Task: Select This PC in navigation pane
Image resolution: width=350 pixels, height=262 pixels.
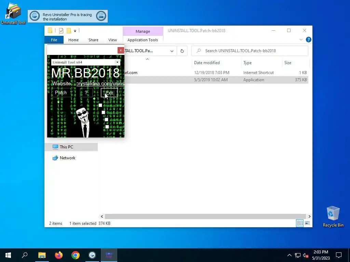Action: [x=71, y=147]
